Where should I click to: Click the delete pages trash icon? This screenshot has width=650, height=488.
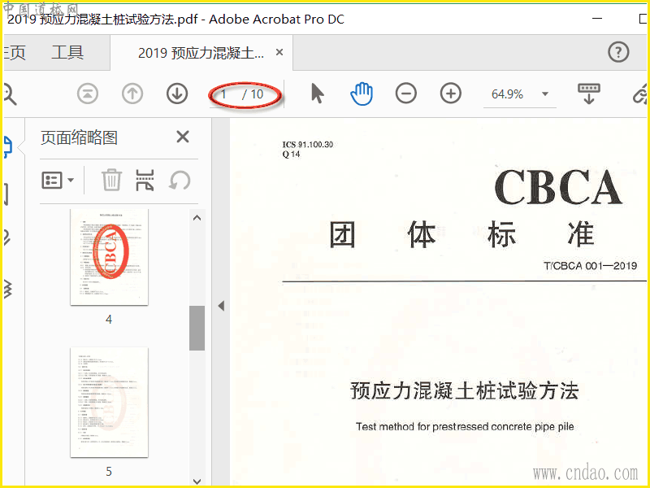pos(111,180)
